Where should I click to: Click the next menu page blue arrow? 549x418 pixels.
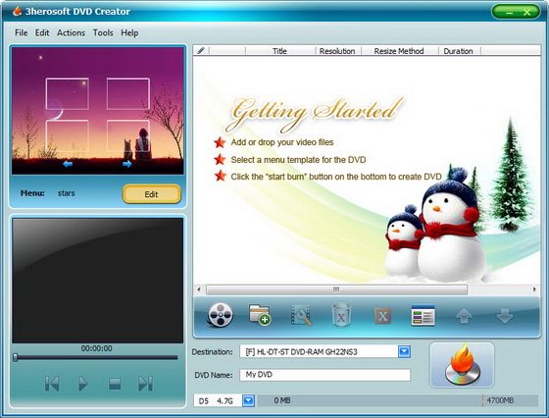coord(127,164)
